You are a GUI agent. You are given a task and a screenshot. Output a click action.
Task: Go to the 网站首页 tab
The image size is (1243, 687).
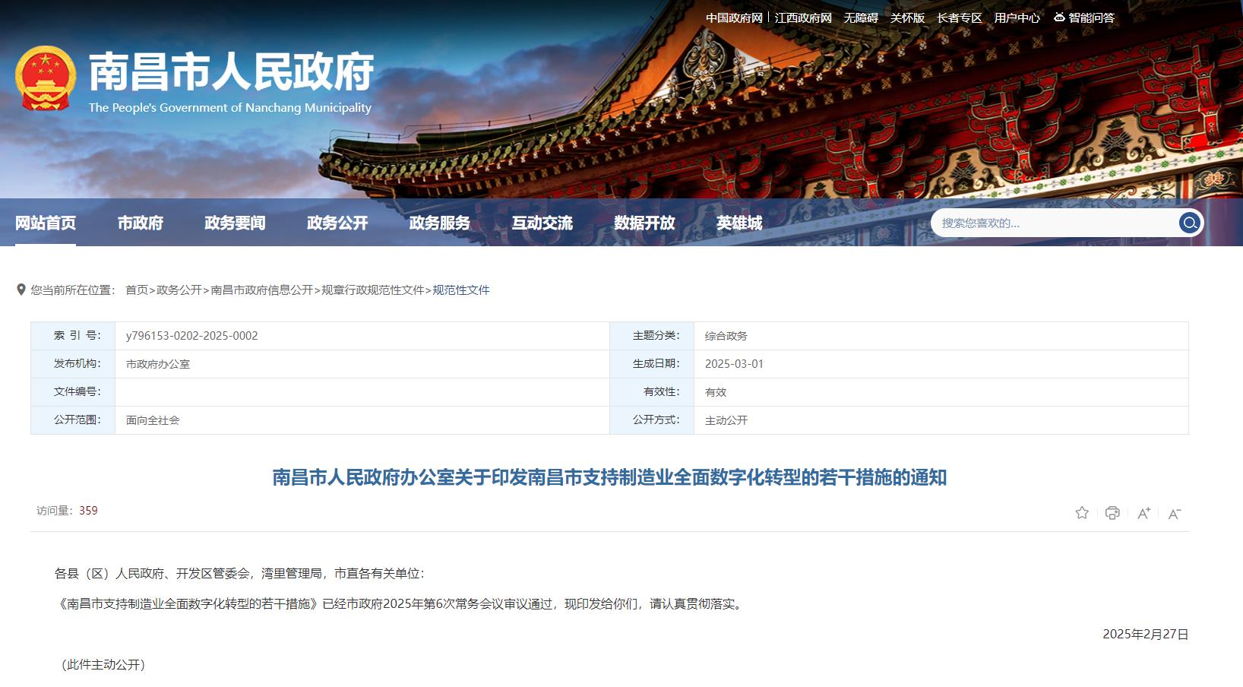46,223
